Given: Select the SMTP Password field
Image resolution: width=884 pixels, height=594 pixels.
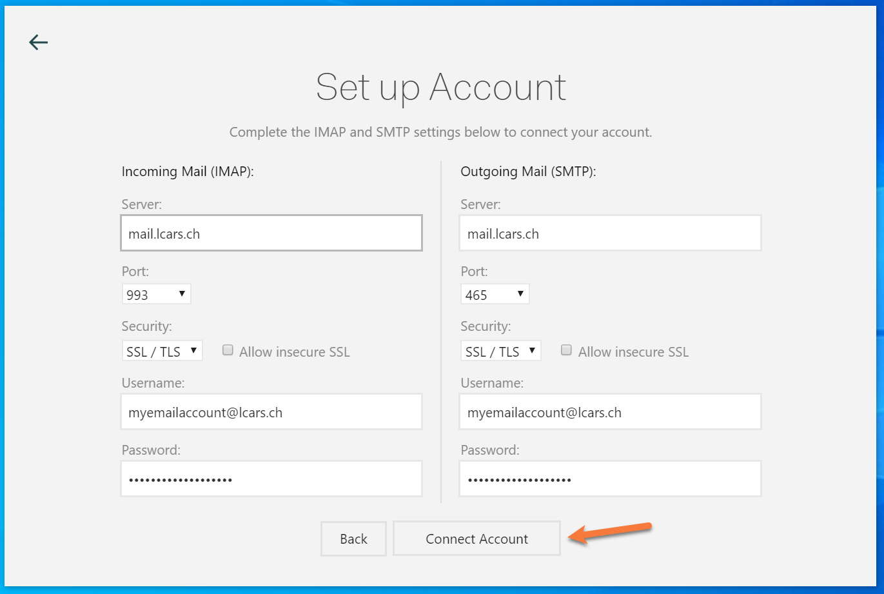Looking at the screenshot, I should 610,479.
